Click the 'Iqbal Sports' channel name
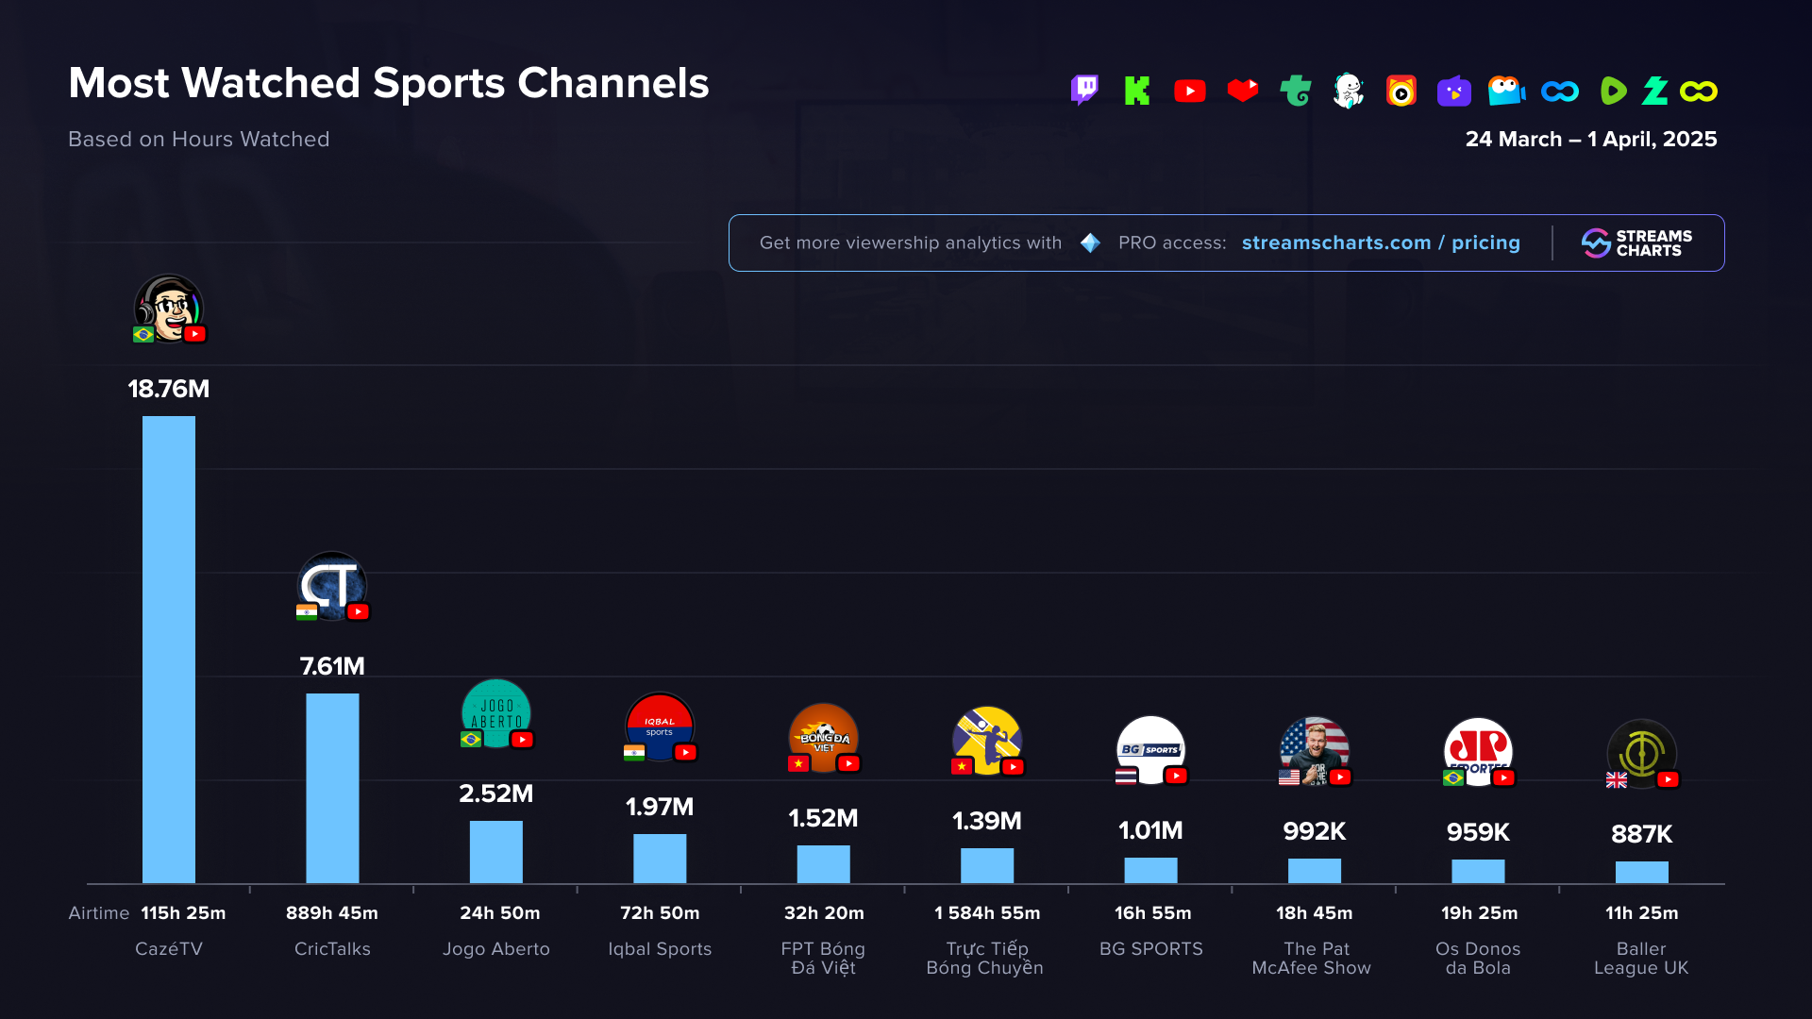The image size is (1812, 1019). pyautogui.click(x=660, y=949)
